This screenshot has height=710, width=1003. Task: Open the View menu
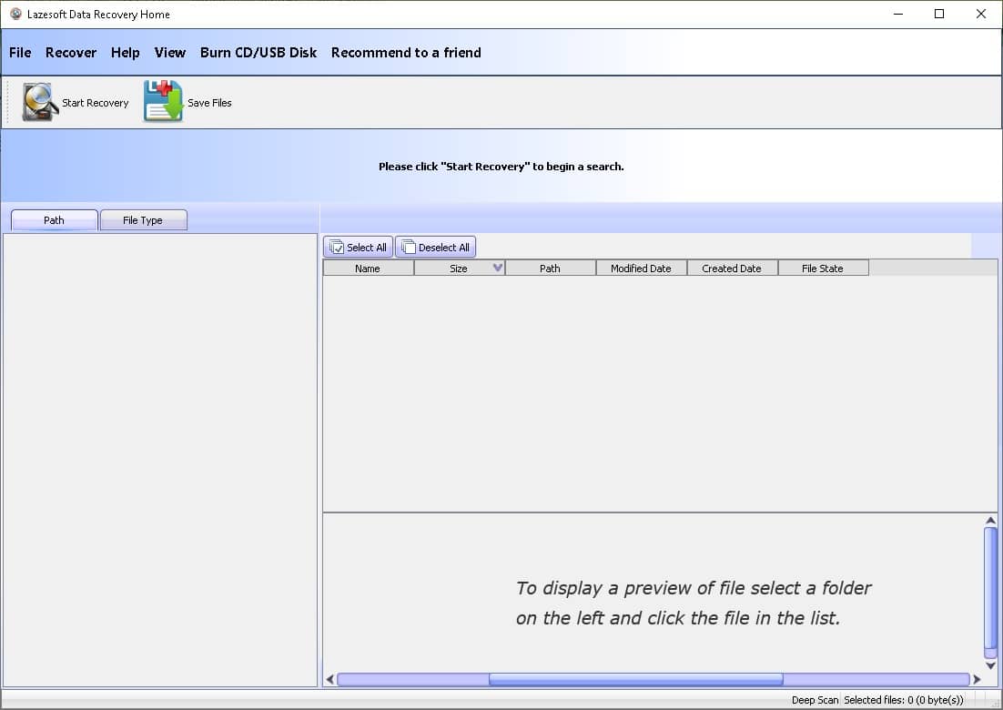(x=169, y=53)
